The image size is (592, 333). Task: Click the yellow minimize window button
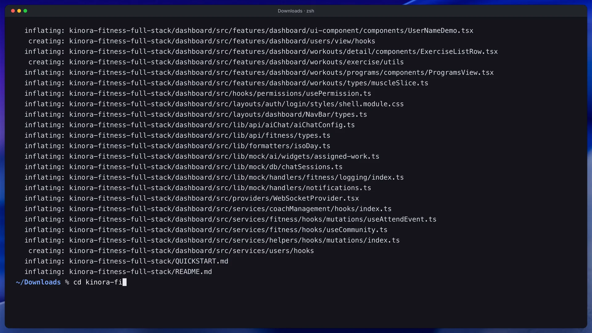click(x=19, y=11)
